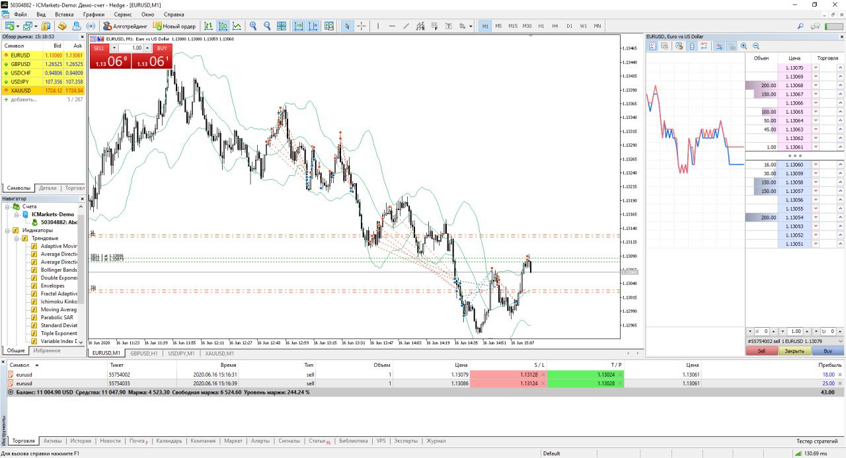Switch to XAUUSD,M1 chart tab
The image size is (846, 458).
(x=219, y=353)
